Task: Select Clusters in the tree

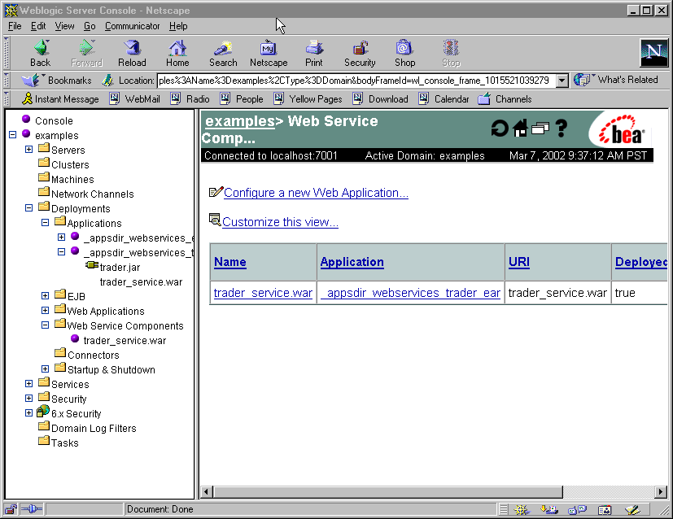Action: (x=70, y=164)
